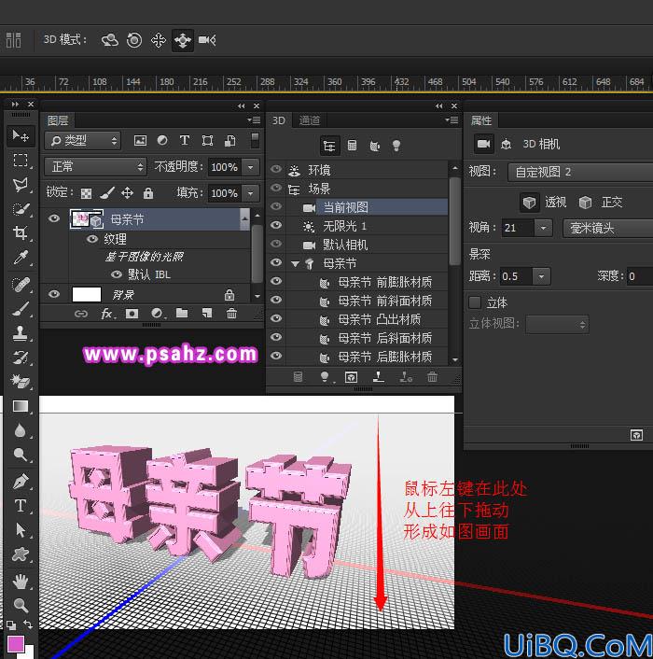Select the Quick Selection tool
The height and width of the screenshot is (659, 653).
tap(21, 209)
